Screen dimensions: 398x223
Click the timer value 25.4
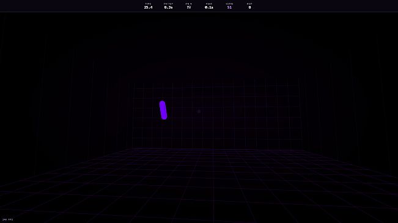point(148,7)
